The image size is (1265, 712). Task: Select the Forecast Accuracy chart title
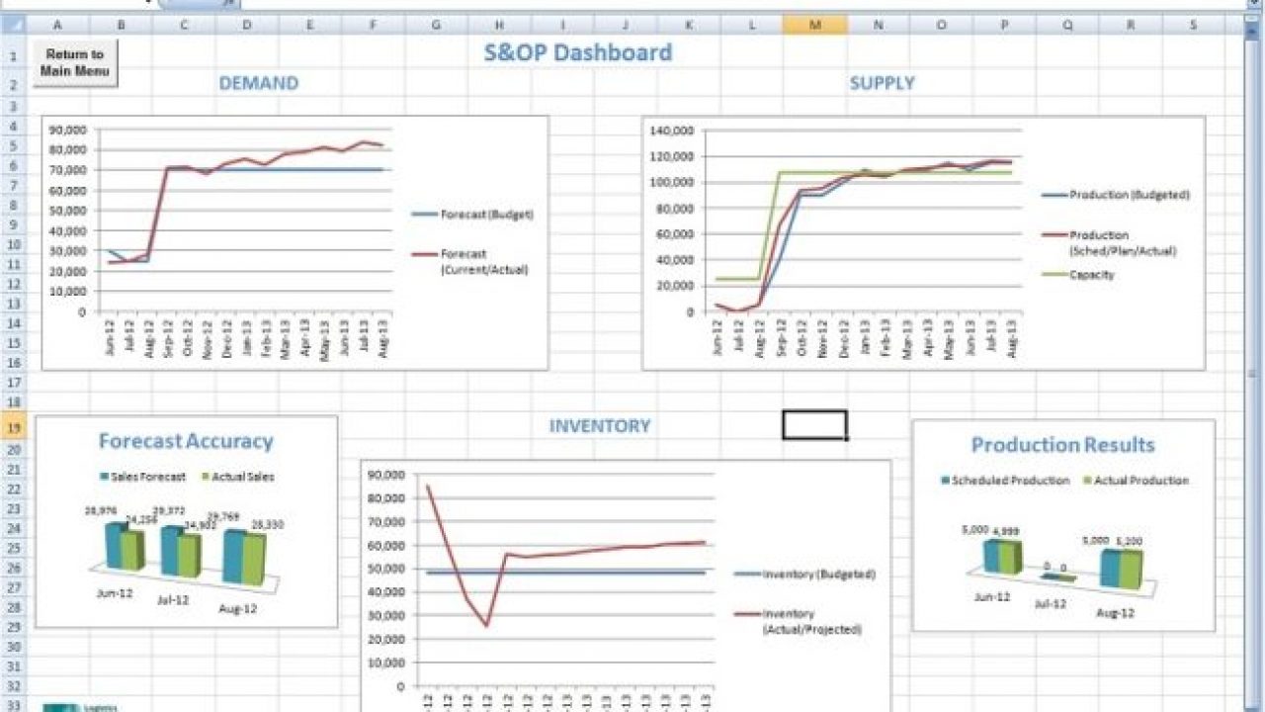tap(186, 442)
